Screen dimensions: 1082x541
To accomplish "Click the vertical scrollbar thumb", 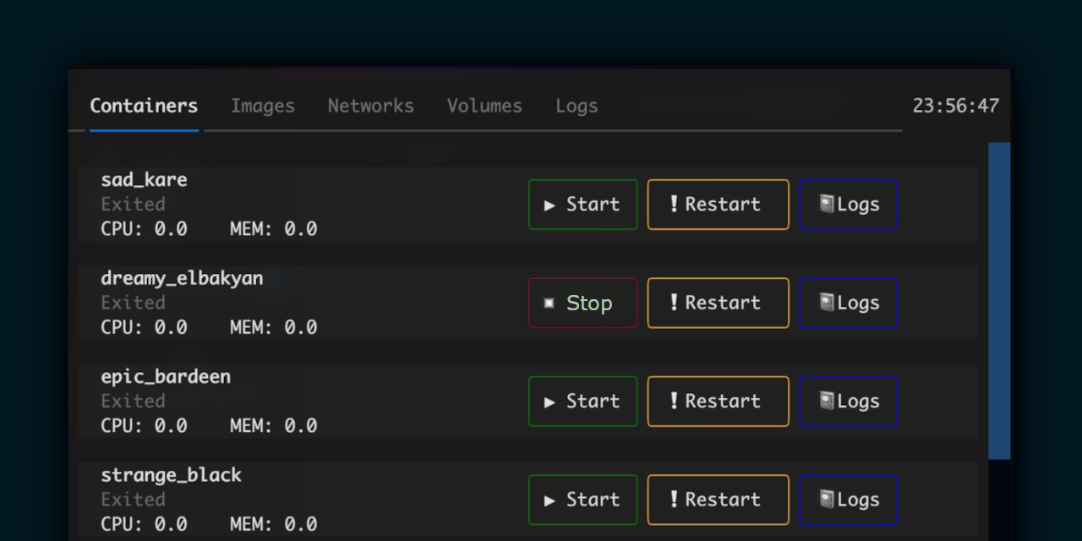I will tap(999, 300).
